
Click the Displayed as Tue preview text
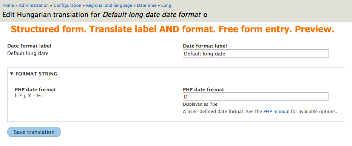pyautogui.click(x=200, y=104)
